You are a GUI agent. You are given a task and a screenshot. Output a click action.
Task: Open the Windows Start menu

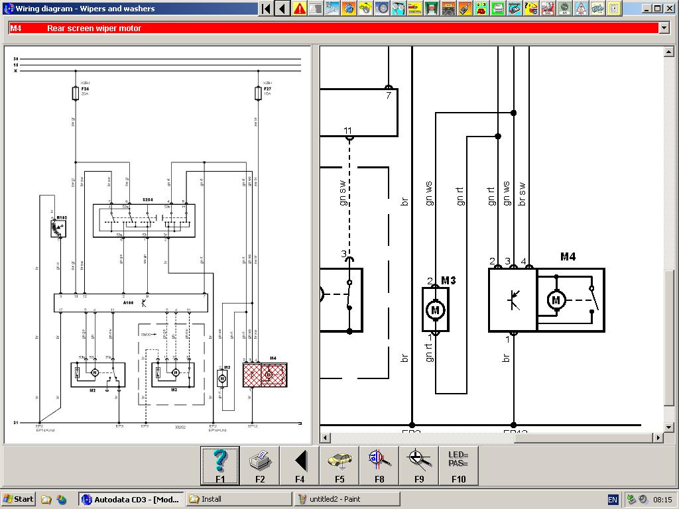(x=19, y=499)
